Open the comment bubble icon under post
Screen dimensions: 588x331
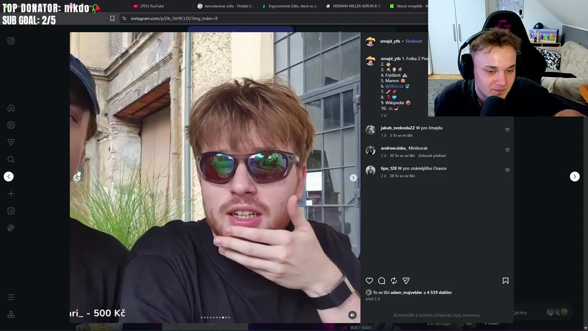pos(382,281)
